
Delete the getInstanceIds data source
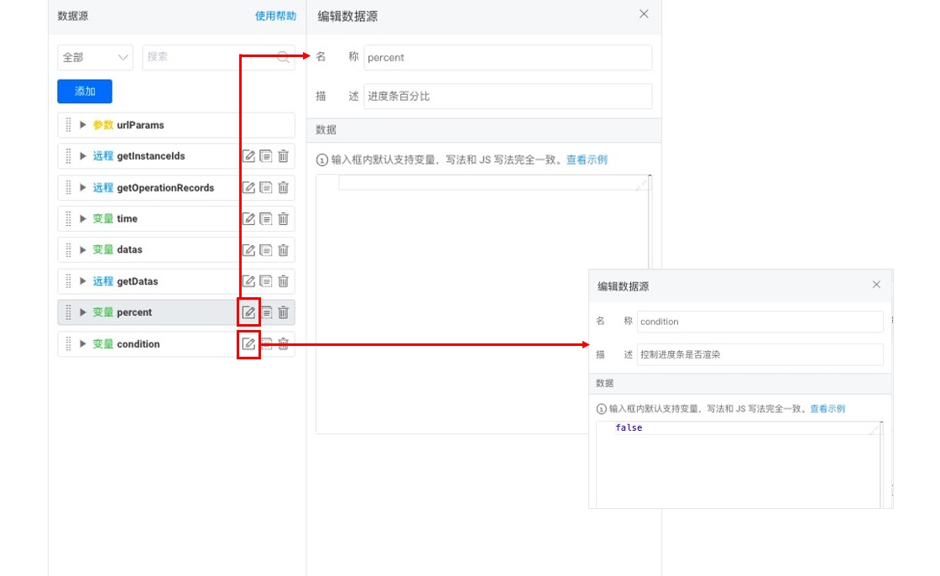click(283, 156)
